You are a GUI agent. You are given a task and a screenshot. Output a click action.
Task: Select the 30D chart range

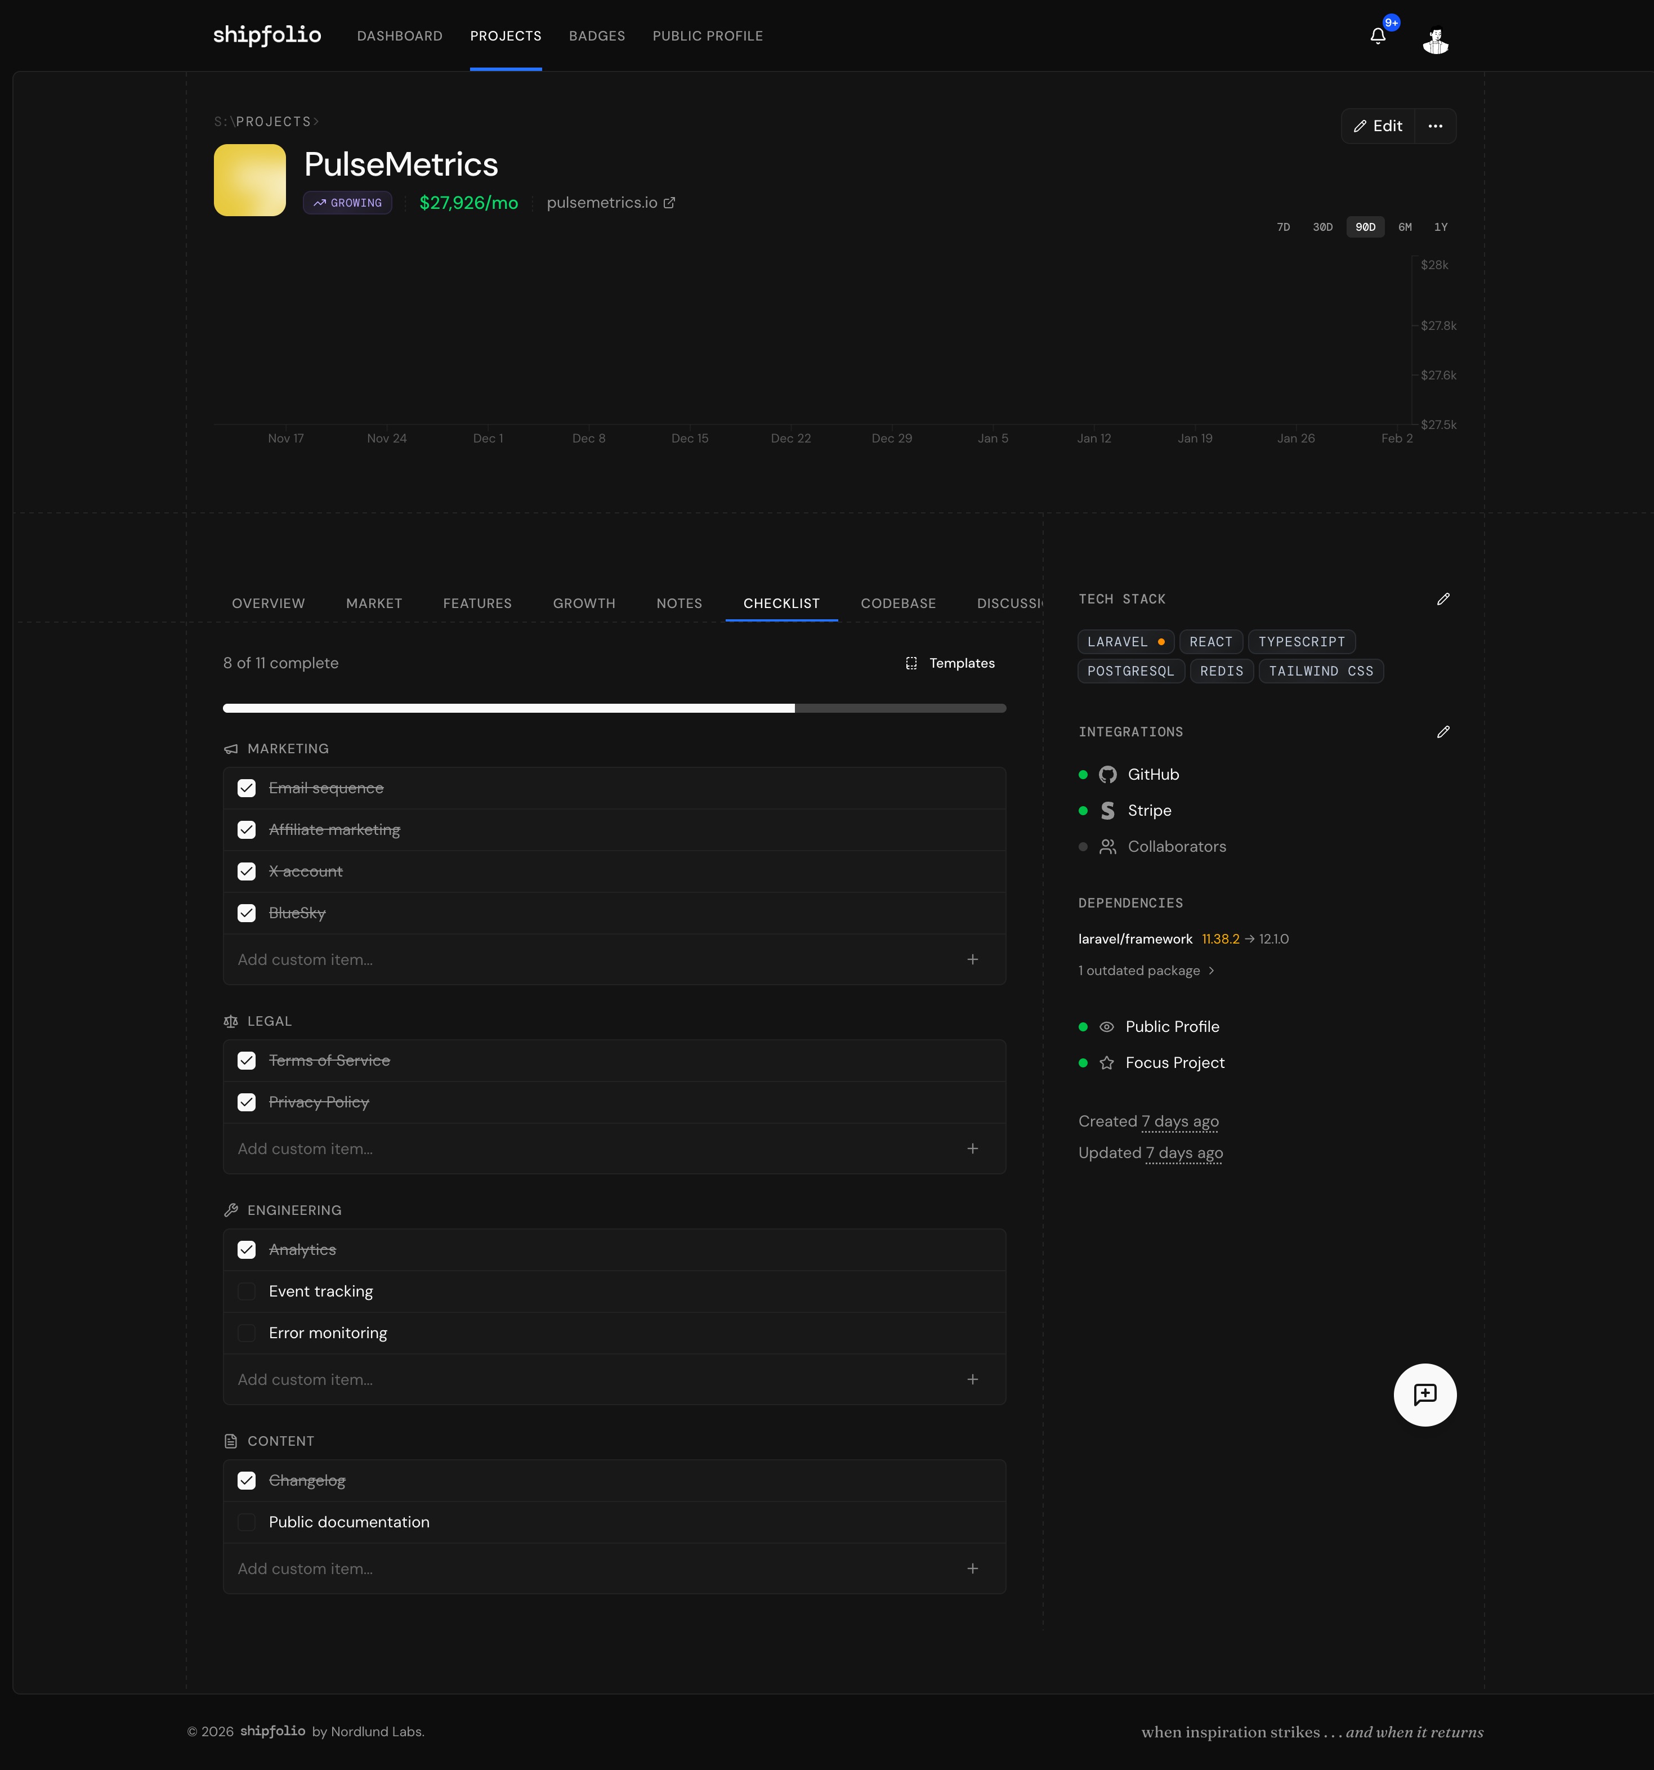click(1322, 228)
